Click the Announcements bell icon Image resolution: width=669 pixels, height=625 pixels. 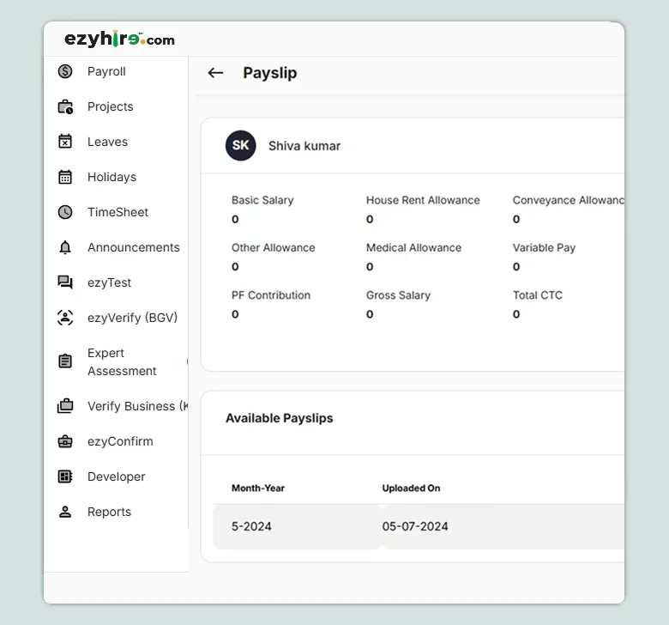click(65, 247)
